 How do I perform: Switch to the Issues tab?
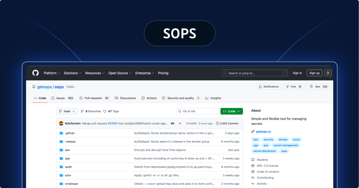62,98
